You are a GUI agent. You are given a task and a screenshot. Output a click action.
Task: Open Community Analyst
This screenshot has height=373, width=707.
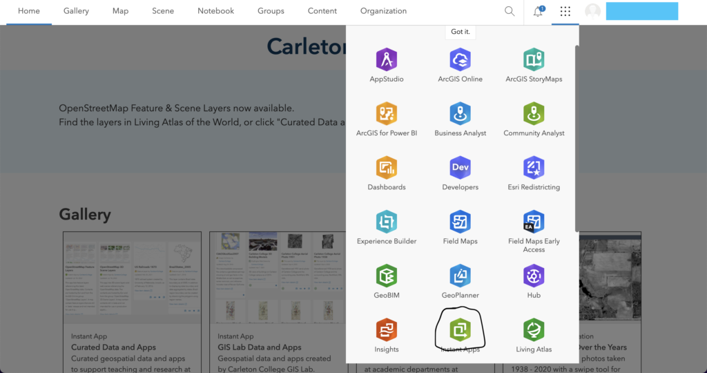point(534,119)
